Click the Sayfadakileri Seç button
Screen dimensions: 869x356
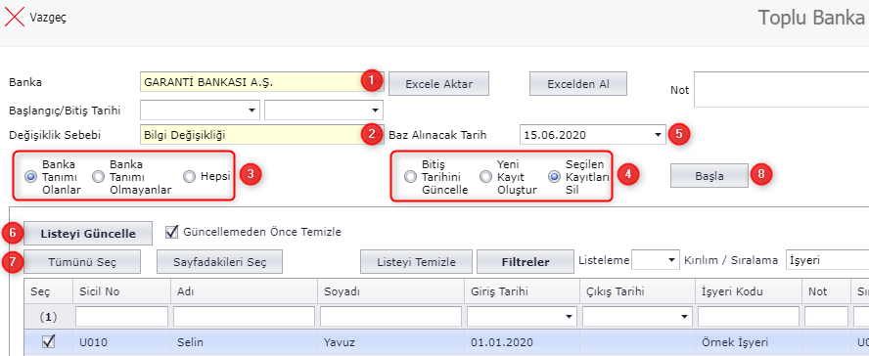219,262
